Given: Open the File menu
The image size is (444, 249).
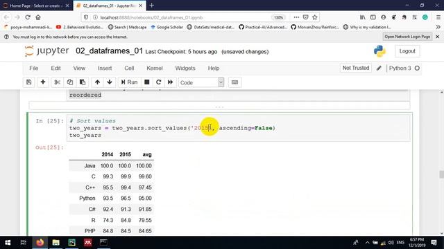Looking at the screenshot, I should 34,68.
